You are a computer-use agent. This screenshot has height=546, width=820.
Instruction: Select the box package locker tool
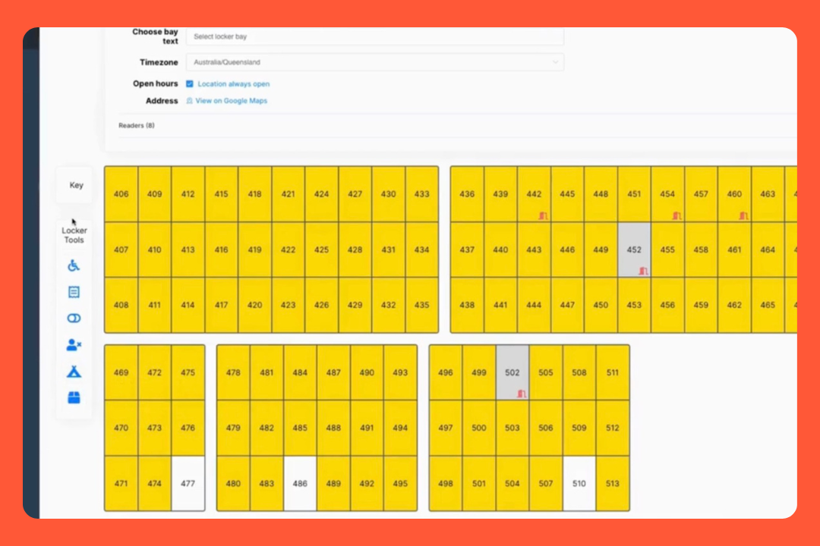click(74, 397)
